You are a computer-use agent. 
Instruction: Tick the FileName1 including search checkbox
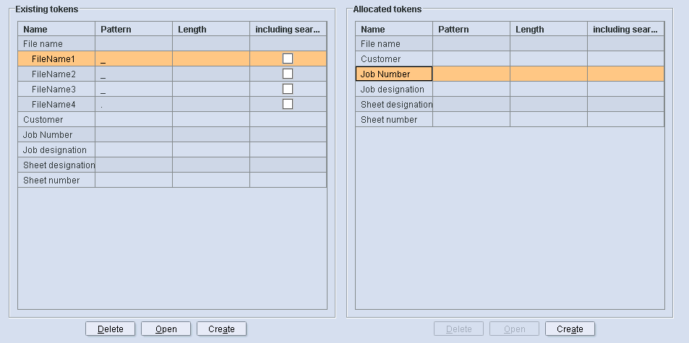288,58
